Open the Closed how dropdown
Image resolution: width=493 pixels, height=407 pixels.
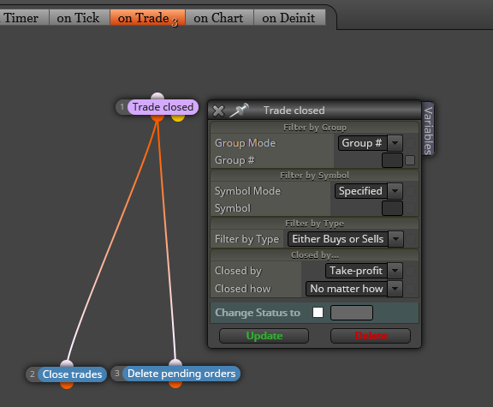click(x=354, y=289)
